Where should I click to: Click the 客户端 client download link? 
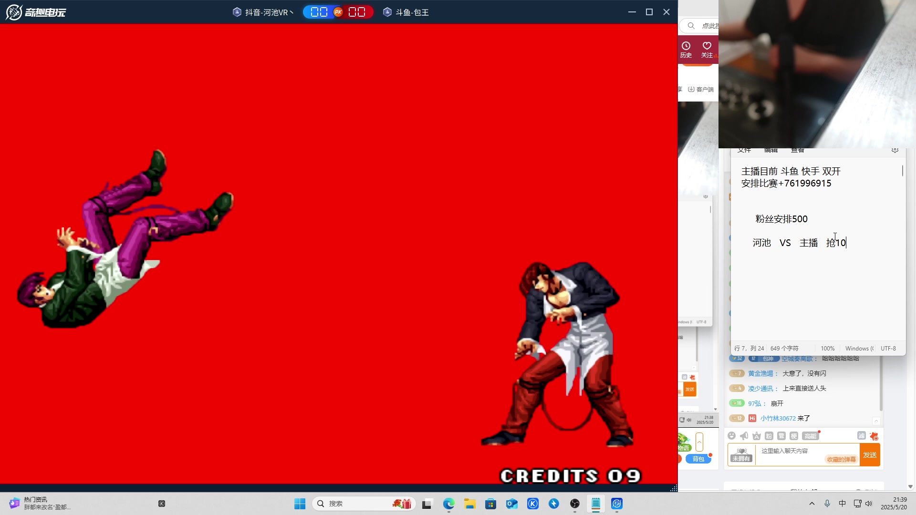pyautogui.click(x=701, y=89)
